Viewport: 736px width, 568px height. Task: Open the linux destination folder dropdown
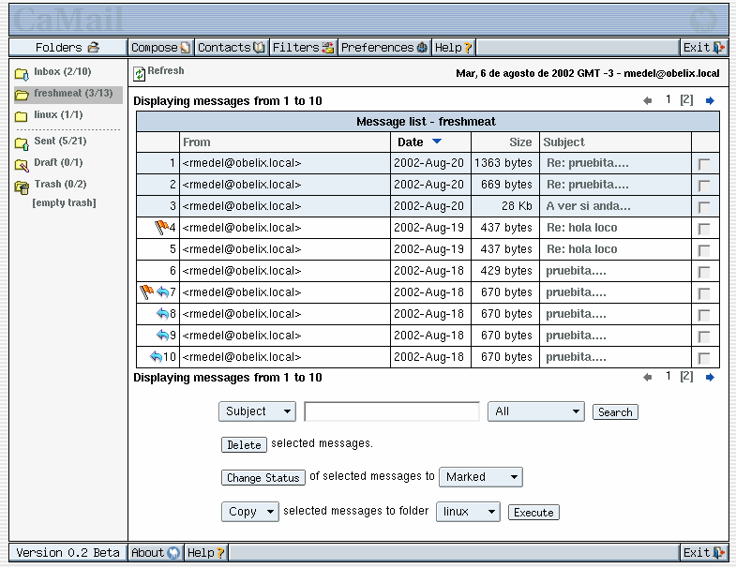[x=468, y=512]
